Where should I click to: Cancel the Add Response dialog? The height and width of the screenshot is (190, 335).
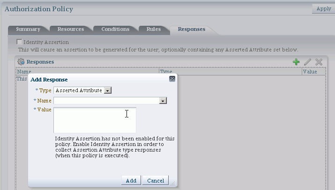[156, 180]
